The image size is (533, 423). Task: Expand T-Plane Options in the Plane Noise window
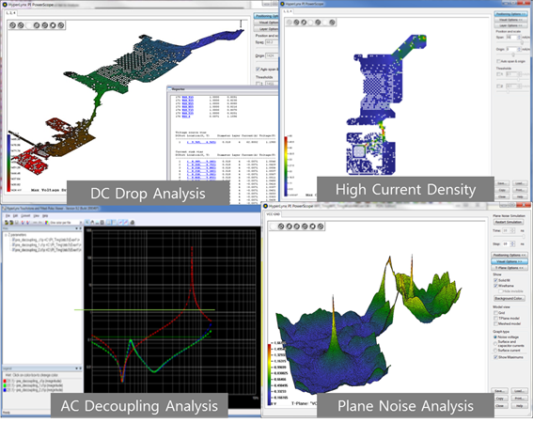coord(509,268)
